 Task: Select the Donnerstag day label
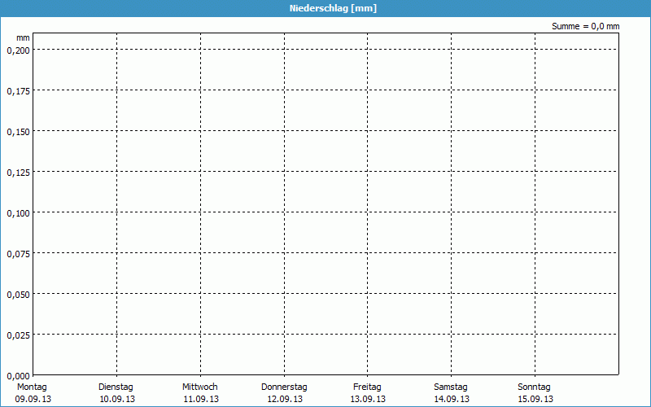click(x=284, y=387)
